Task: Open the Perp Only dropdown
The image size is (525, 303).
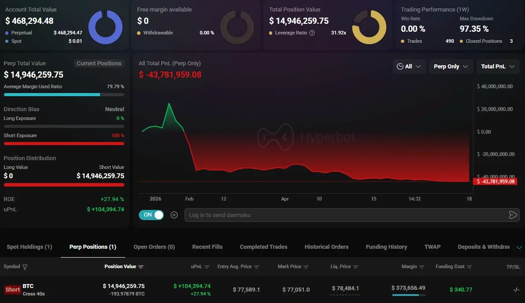Action: (x=451, y=66)
